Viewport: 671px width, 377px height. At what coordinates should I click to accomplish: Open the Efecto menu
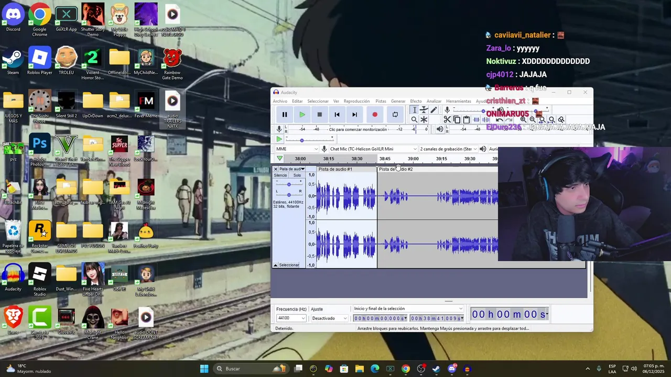click(x=416, y=101)
